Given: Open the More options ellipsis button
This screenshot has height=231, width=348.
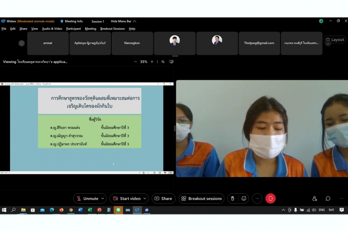Looking at the screenshot, I should [x=257, y=198].
